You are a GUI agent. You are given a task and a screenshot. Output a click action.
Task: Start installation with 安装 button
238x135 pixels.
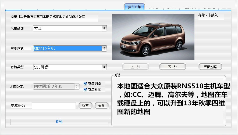tap(102, 105)
